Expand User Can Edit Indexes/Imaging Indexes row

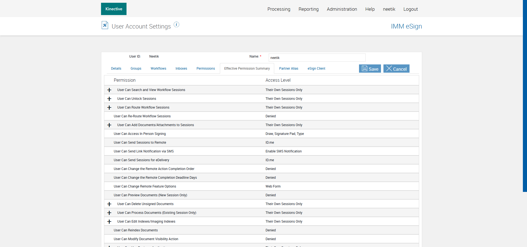[x=109, y=222]
